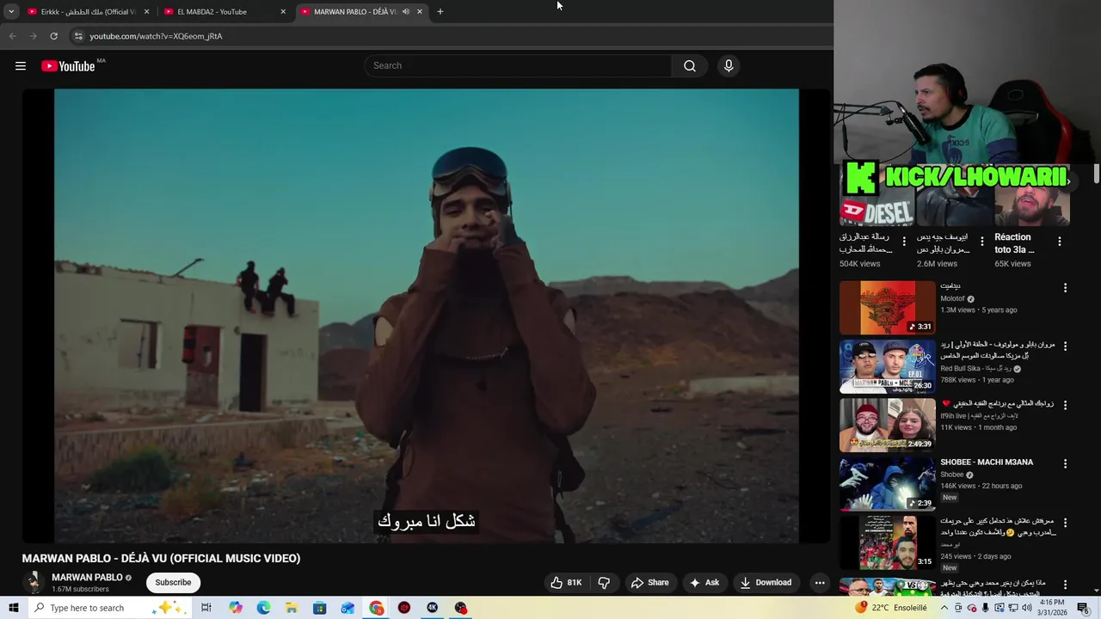Screen dimensions: 1101x619
Task: Click the video title DÉJÀ VU text
Action: pyautogui.click(x=161, y=559)
